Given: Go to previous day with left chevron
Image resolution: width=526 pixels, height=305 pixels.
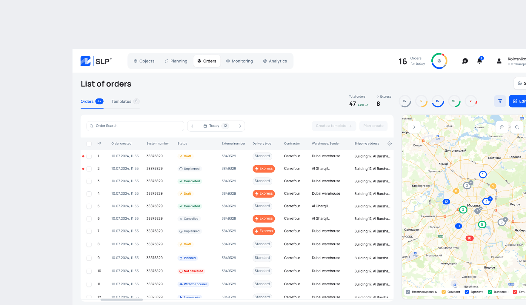Looking at the screenshot, I should (193, 126).
